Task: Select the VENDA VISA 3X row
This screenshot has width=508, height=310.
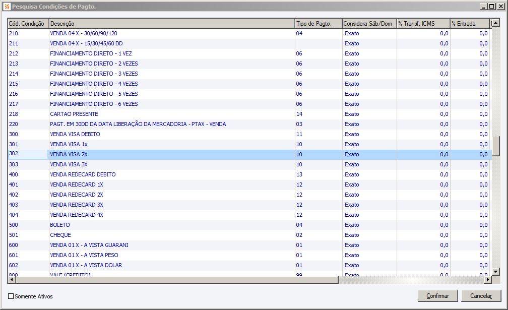Action: coord(250,164)
